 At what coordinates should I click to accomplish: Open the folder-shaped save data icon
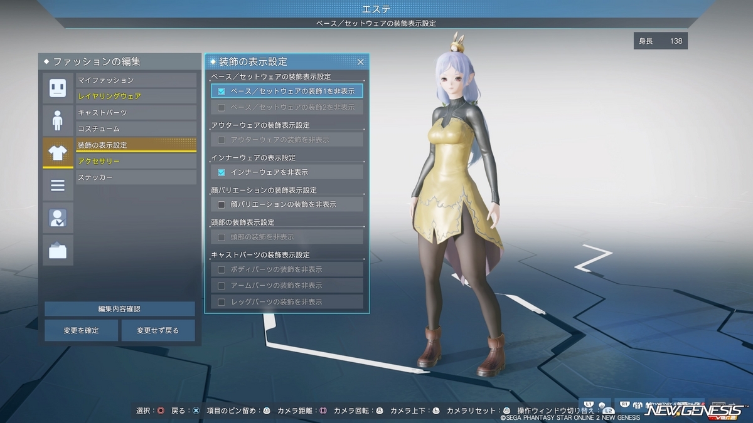click(58, 251)
